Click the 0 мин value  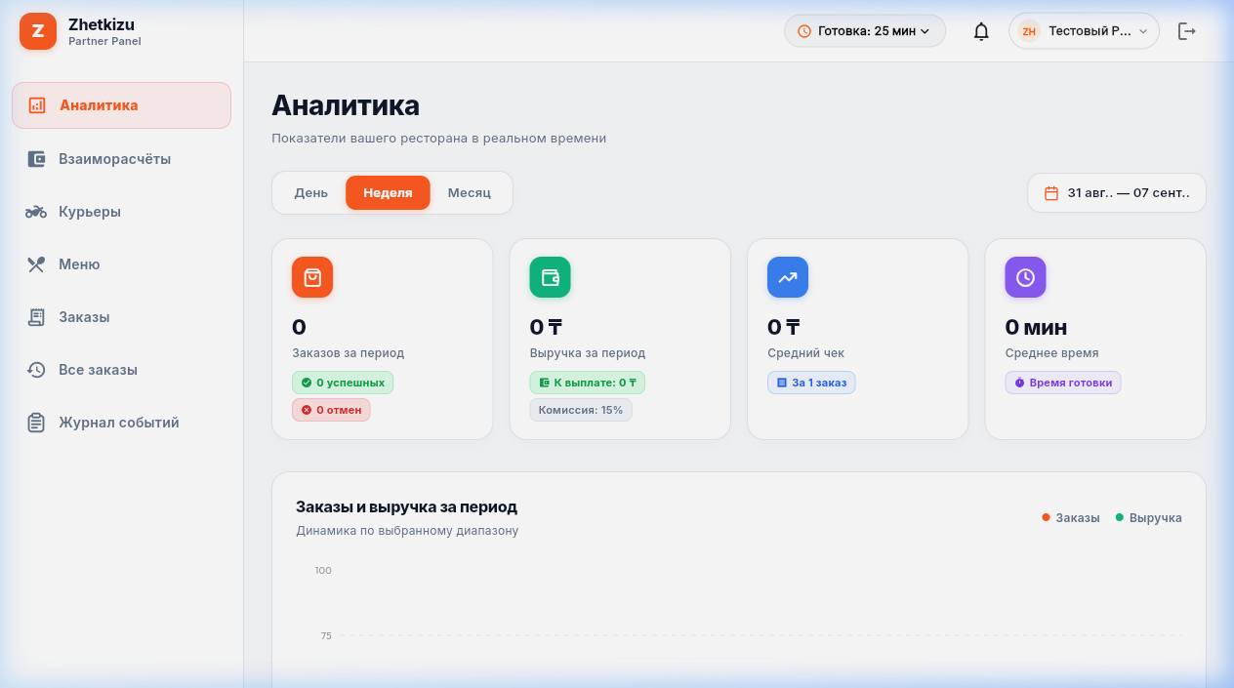pyautogui.click(x=1036, y=327)
